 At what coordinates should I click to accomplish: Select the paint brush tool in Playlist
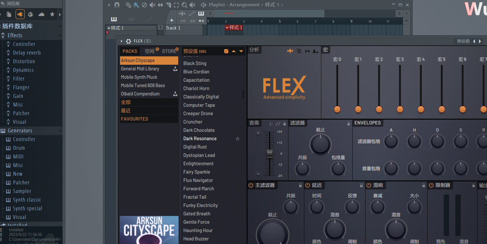pos(136,5)
